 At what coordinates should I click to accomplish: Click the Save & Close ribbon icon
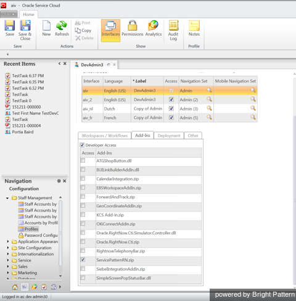coord(25,30)
